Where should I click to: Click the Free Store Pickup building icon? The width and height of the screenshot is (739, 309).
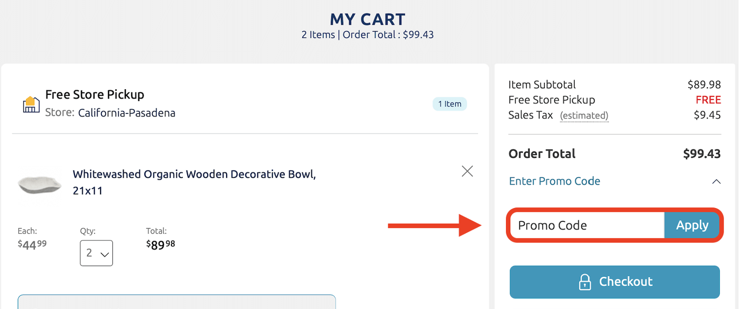click(31, 103)
